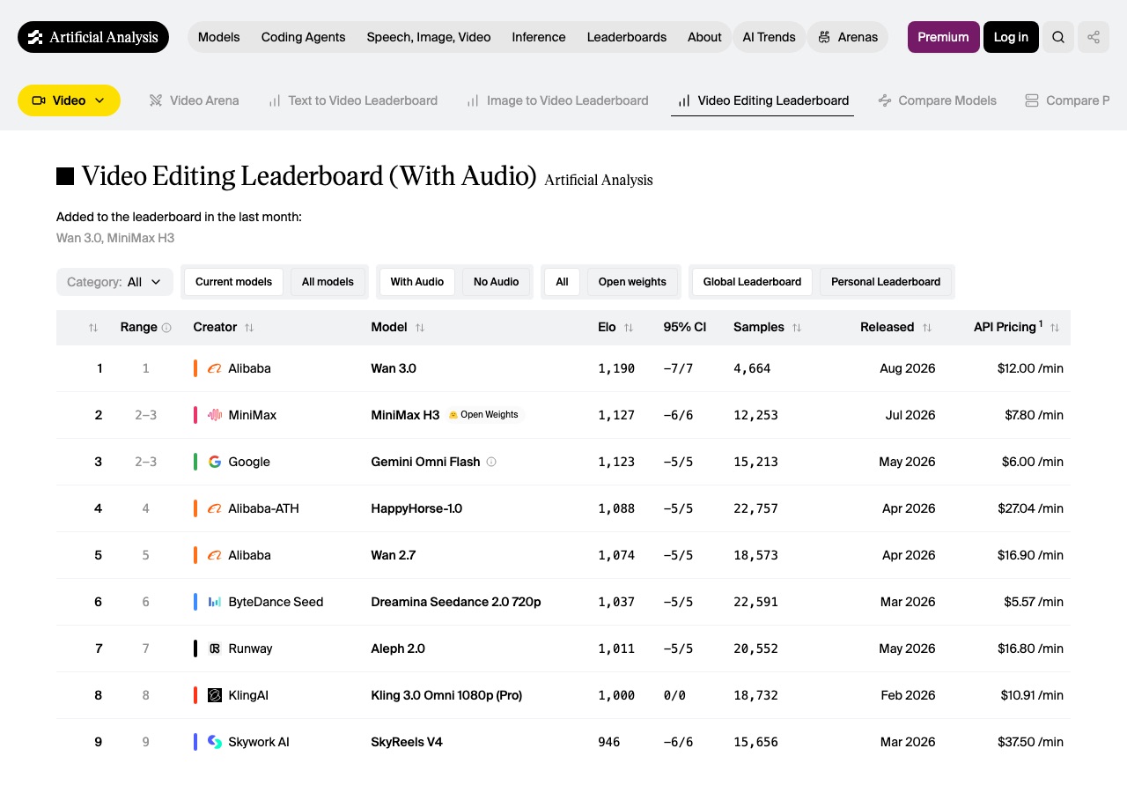Filter by Open weights

[632, 282]
